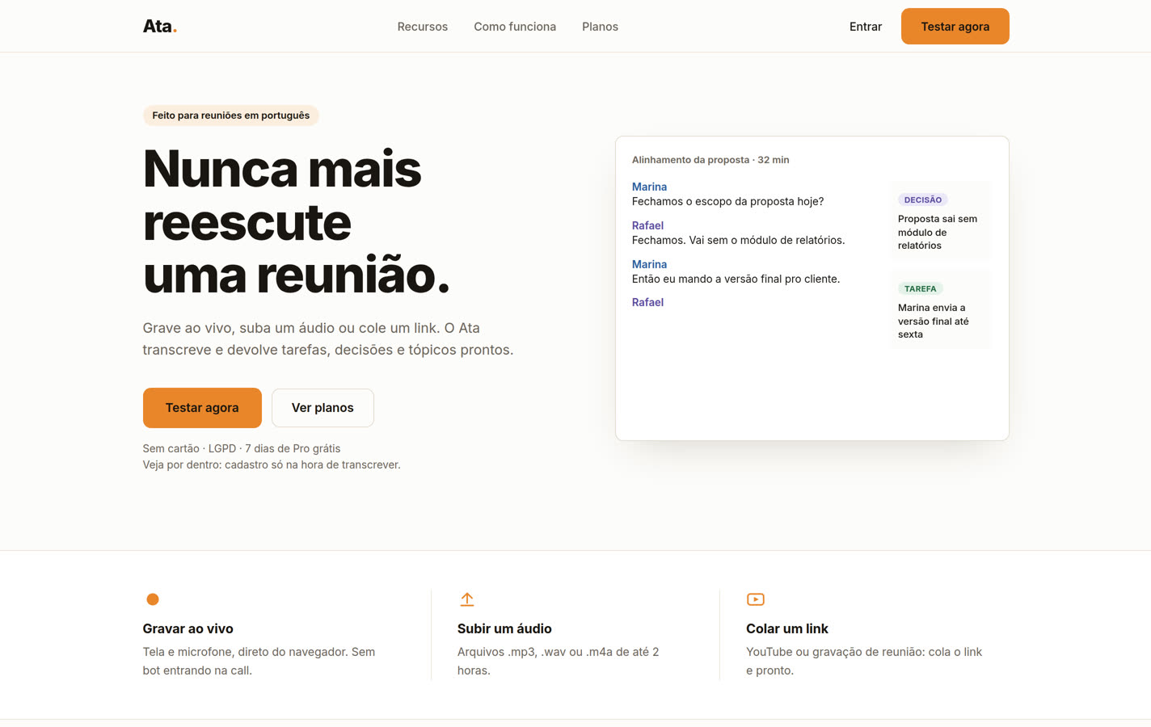Click hero Testar agora button
This screenshot has height=727, width=1151.
tap(202, 408)
